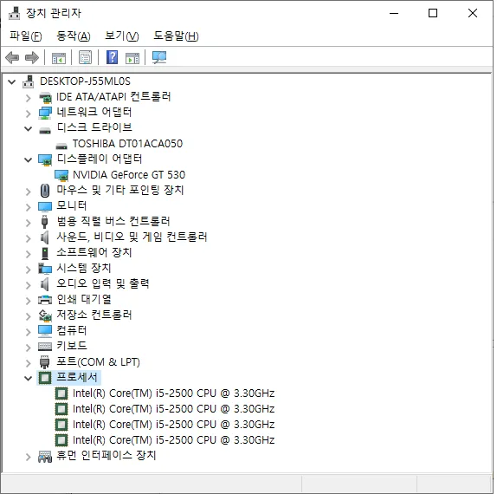Viewport: 497px width, 494px height.
Task: Expand the 휴먼 인터페이스 장치 category
Action: pos(29,457)
